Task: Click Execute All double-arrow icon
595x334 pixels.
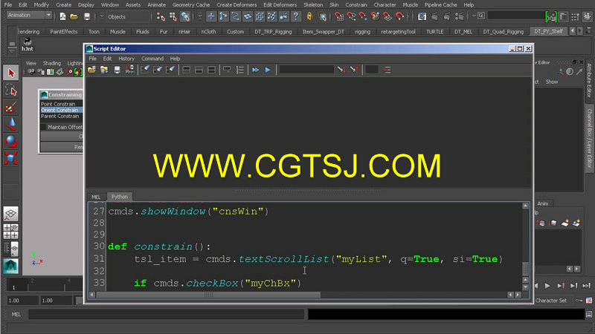Action: click(x=255, y=70)
